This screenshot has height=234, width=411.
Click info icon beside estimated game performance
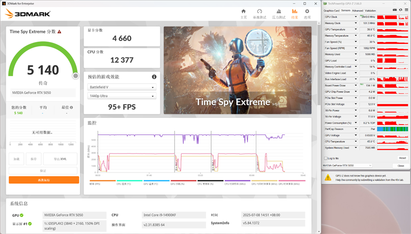click(x=154, y=76)
